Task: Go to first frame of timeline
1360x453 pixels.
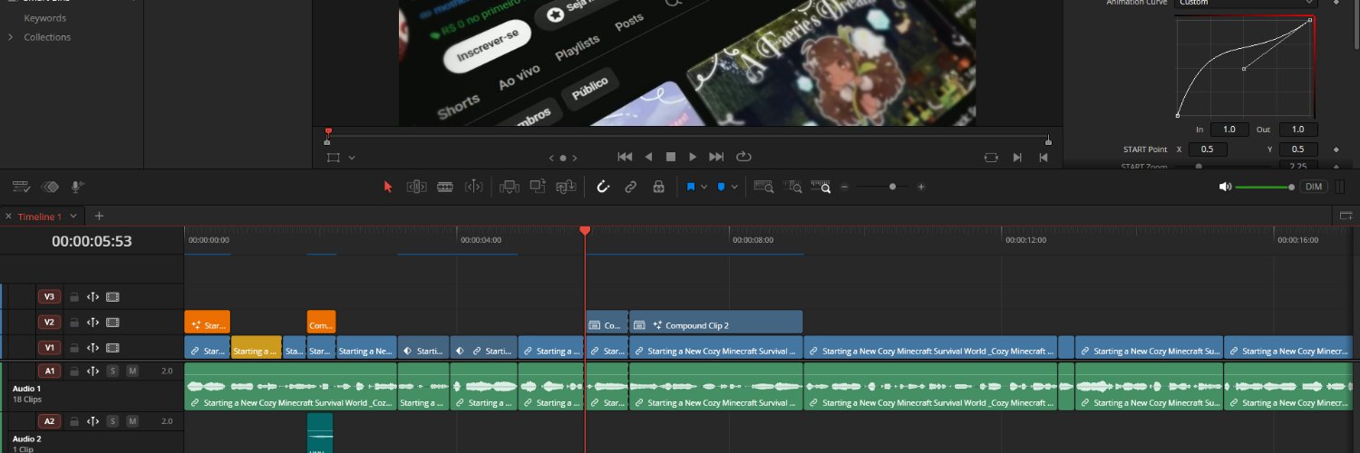Action: 625,157
